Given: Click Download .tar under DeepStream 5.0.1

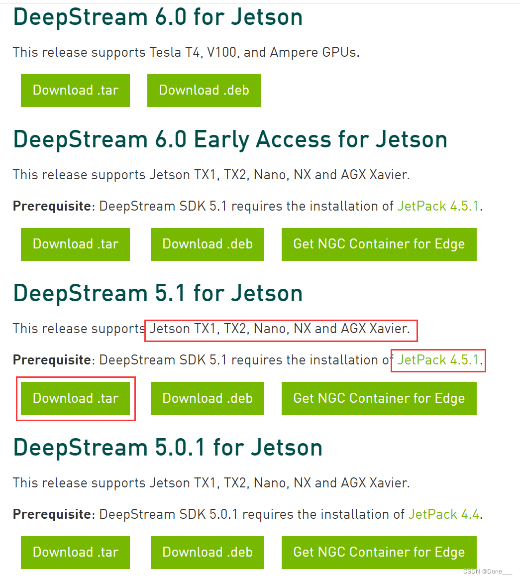Looking at the screenshot, I should (75, 552).
